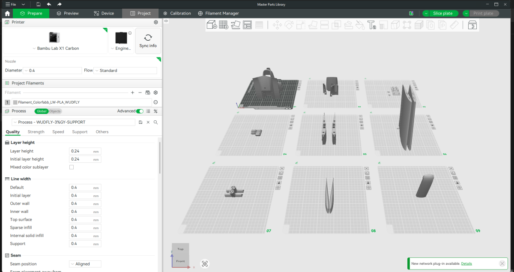Open the Engineering plate type dropdown
Image resolution: width=514 pixels, height=272 pixels.
(121, 48)
